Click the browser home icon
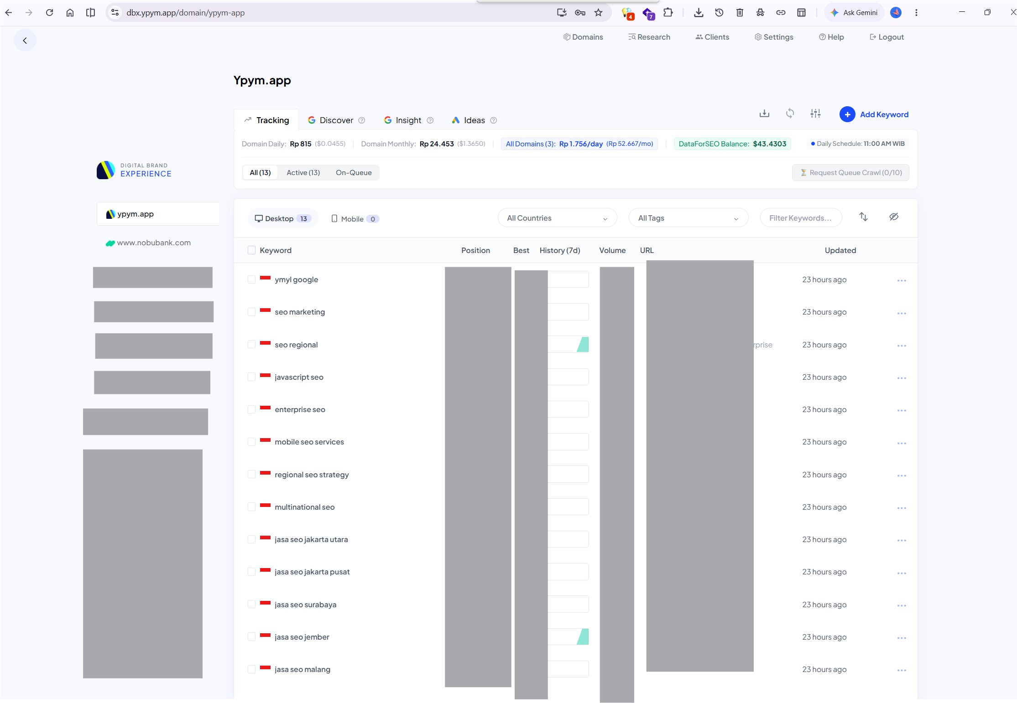 (x=70, y=13)
